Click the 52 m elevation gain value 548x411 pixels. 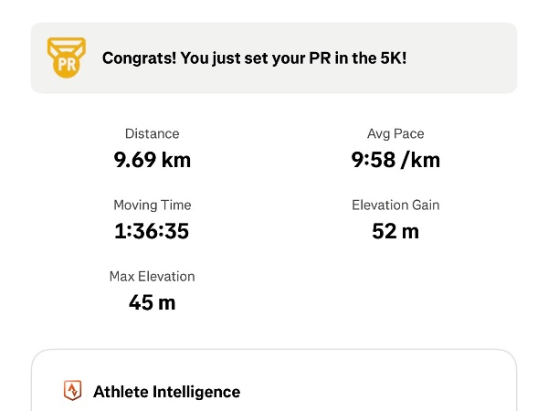(x=395, y=231)
